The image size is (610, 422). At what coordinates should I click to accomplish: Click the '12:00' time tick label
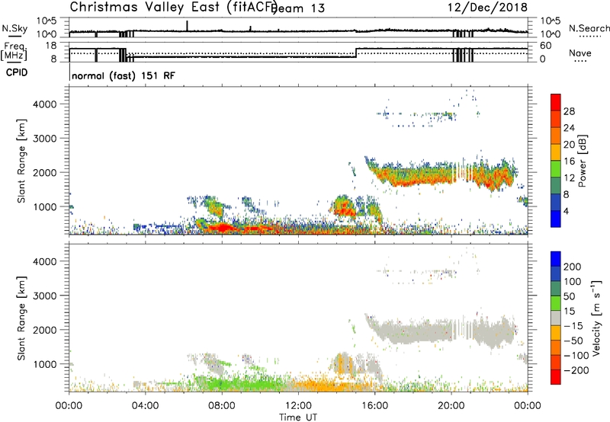click(298, 406)
